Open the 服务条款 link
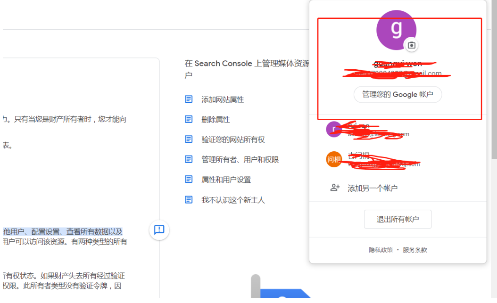This screenshot has width=497, height=303. 415,250
